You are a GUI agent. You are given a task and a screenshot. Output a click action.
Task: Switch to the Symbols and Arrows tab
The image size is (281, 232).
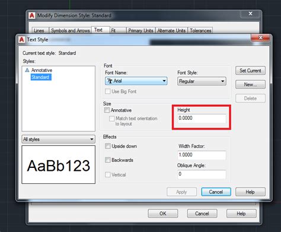pos(70,31)
